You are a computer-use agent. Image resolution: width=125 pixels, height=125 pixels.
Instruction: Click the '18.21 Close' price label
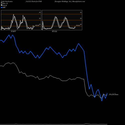point(114,94)
